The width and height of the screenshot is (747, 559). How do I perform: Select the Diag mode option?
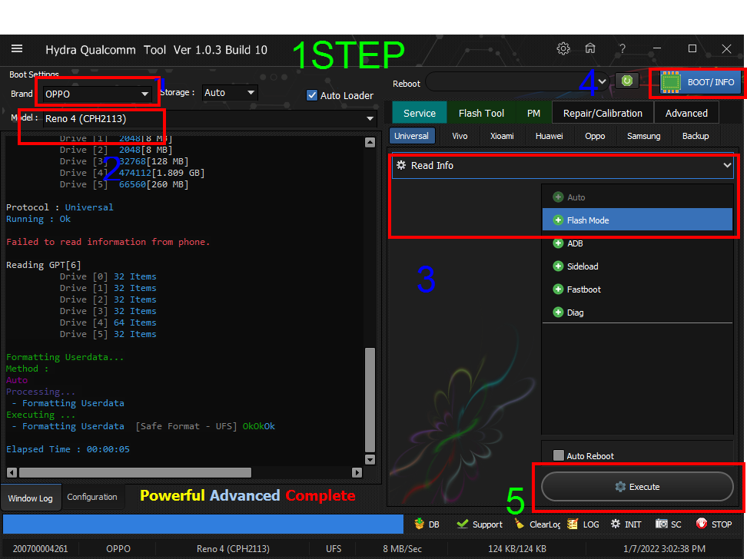pyautogui.click(x=637, y=313)
